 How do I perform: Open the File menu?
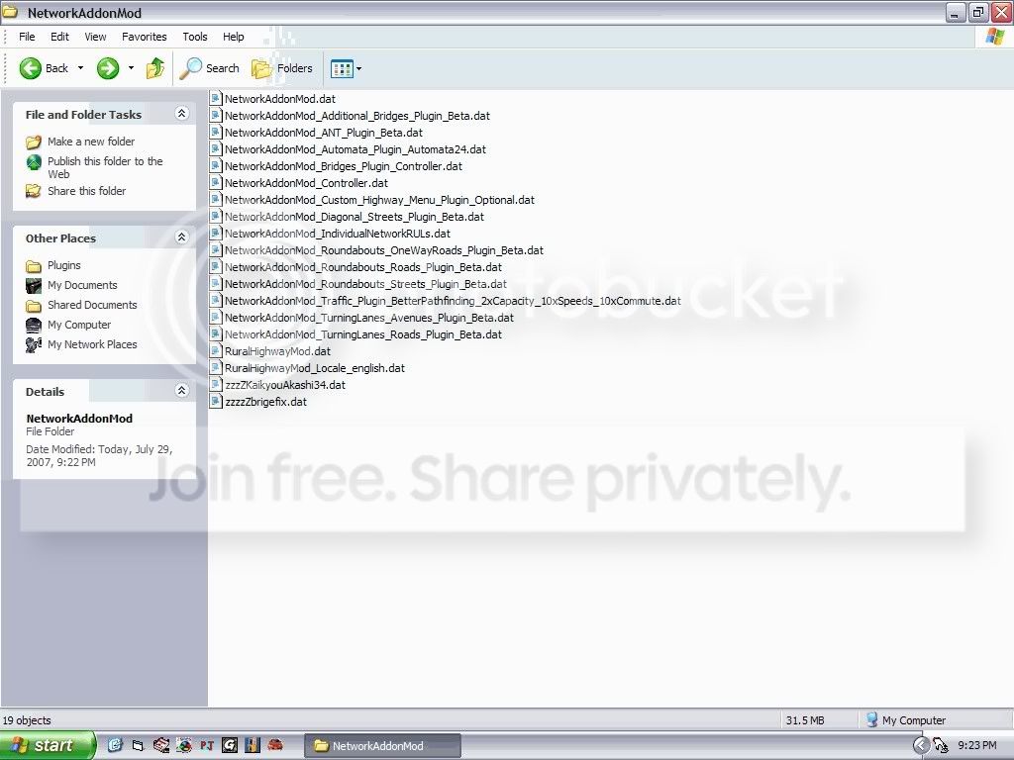tap(27, 37)
